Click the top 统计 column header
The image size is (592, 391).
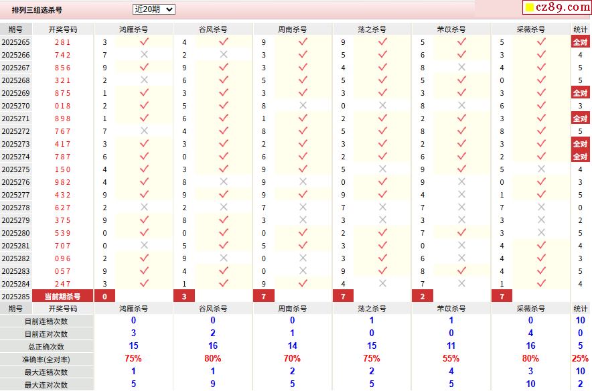click(x=580, y=29)
